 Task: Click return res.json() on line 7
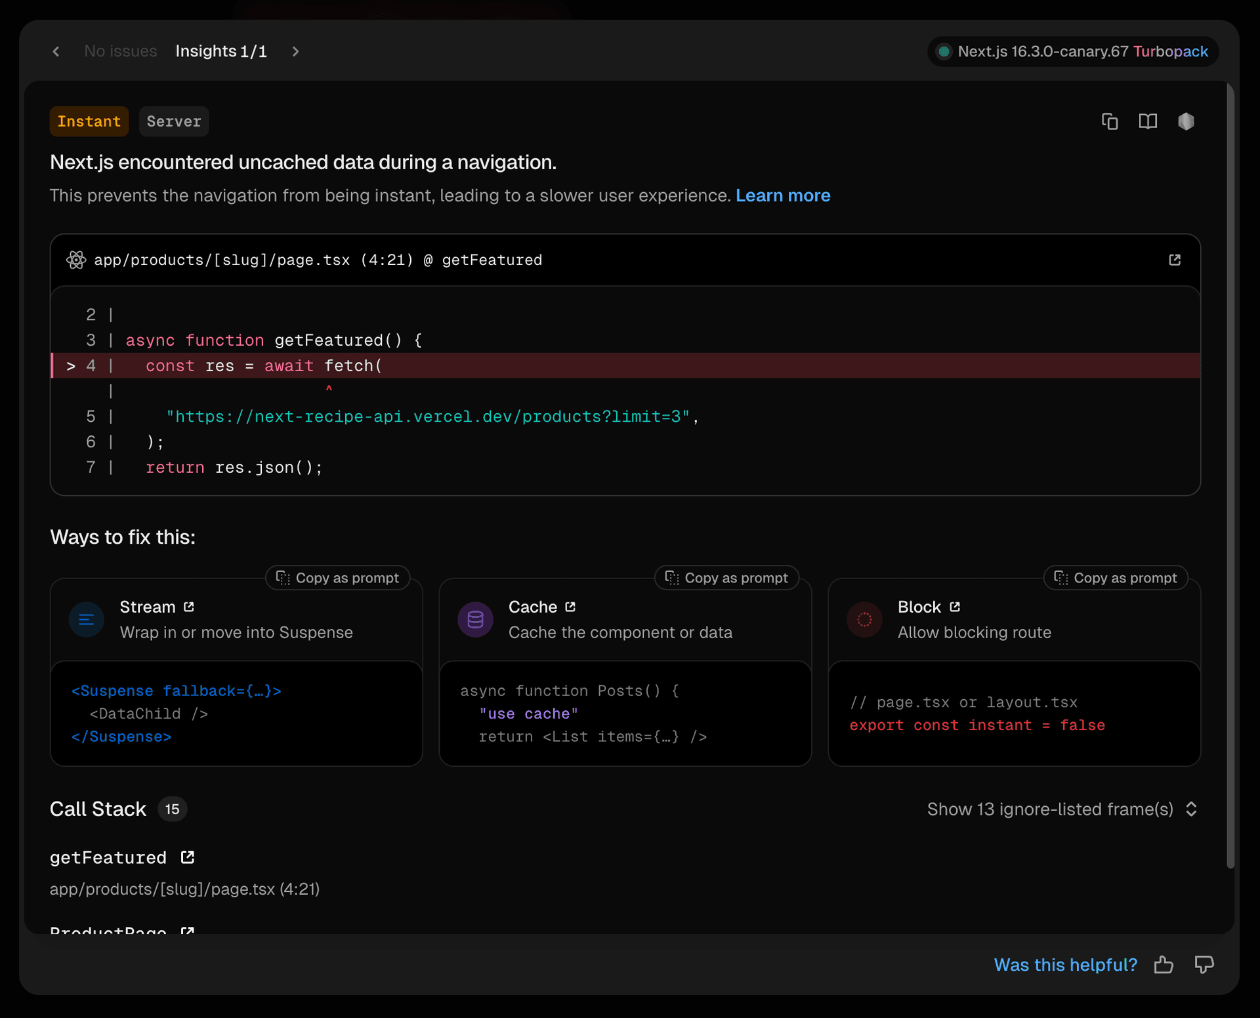[234, 467]
